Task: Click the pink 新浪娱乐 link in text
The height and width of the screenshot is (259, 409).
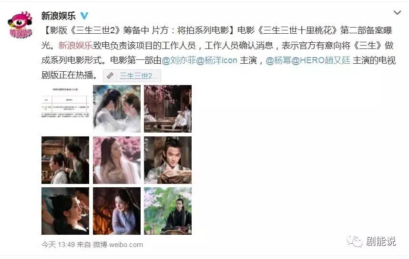Action: click(x=76, y=46)
